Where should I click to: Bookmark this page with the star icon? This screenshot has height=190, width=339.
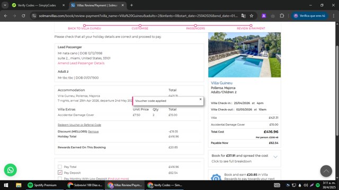[252, 16]
